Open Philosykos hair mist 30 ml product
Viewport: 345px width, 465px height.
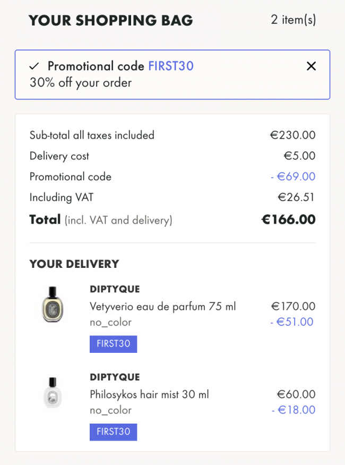150,394
